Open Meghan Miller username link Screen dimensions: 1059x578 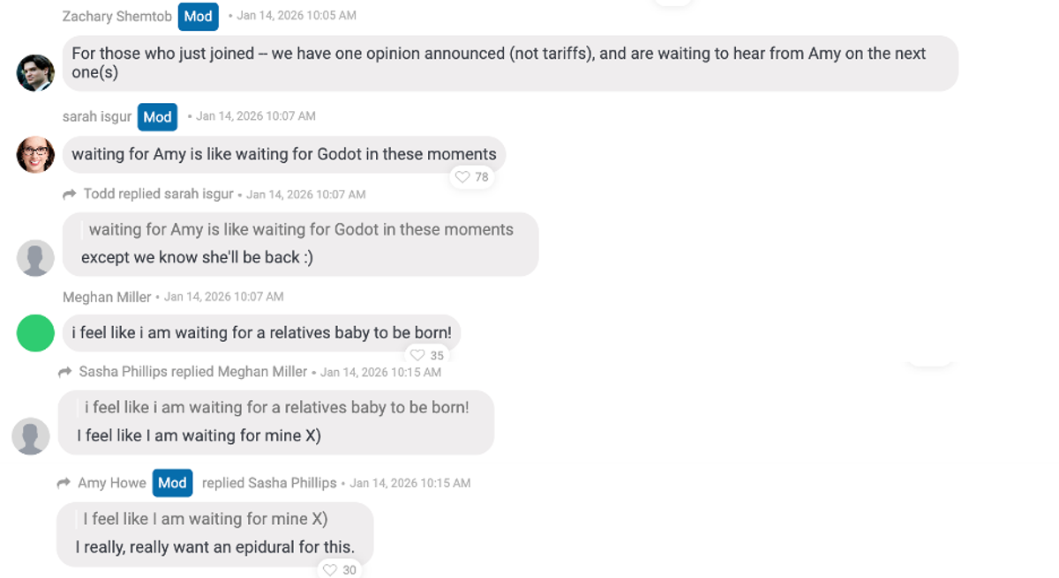(x=107, y=297)
